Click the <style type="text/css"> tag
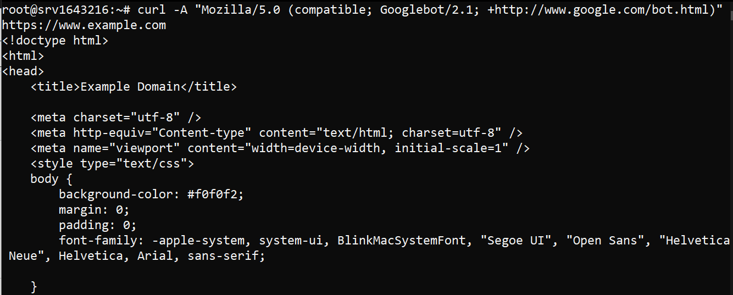Image resolution: width=733 pixels, height=295 pixels. pyautogui.click(x=112, y=164)
